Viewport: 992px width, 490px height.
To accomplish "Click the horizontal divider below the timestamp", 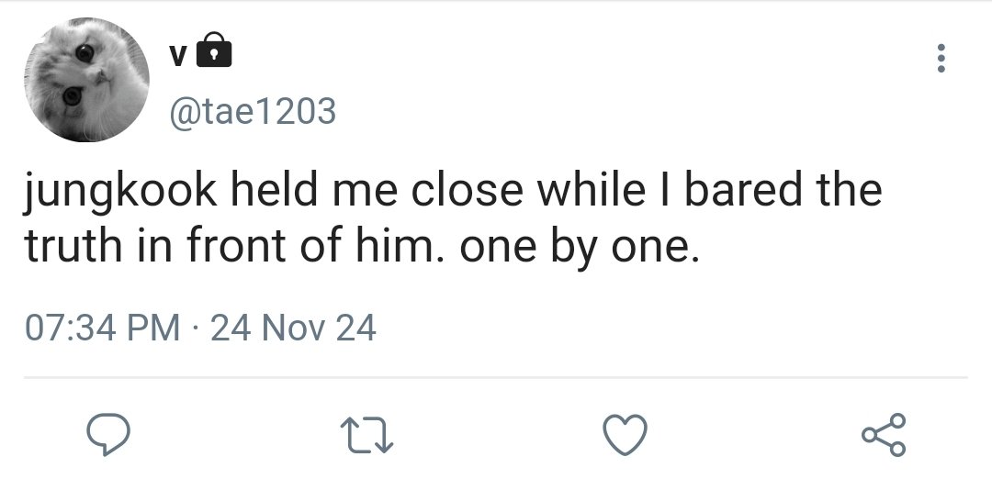I will point(495,377).
